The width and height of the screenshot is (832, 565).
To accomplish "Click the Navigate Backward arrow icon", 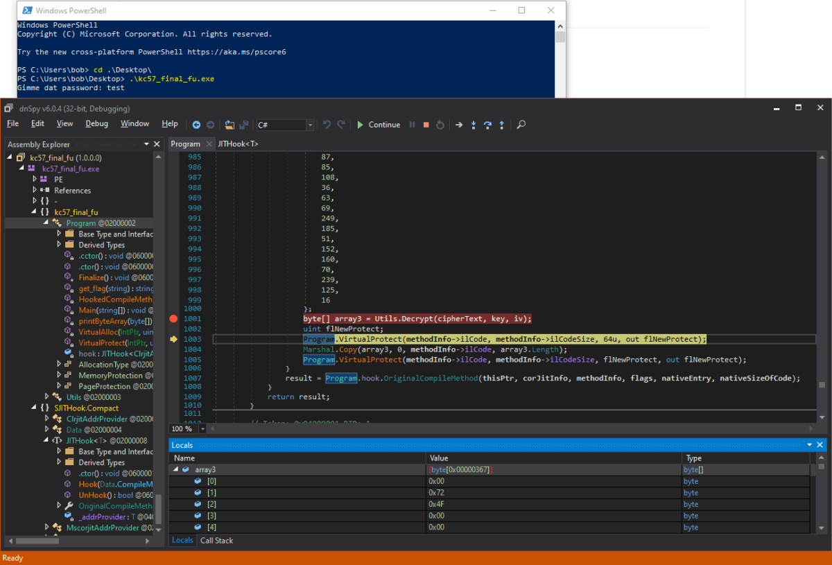I will [196, 125].
